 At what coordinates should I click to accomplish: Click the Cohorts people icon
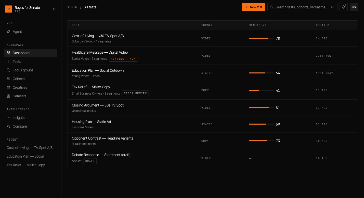pos(8,79)
